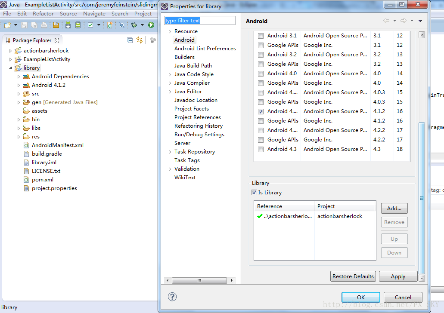This screenshot has height=313, width=444.
Task: Open the File menu
Action: pos(7,14)
